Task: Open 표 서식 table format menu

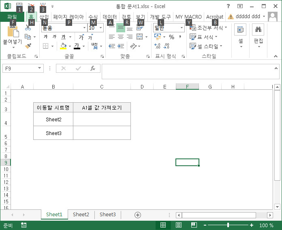Action: tap(204, 37)
